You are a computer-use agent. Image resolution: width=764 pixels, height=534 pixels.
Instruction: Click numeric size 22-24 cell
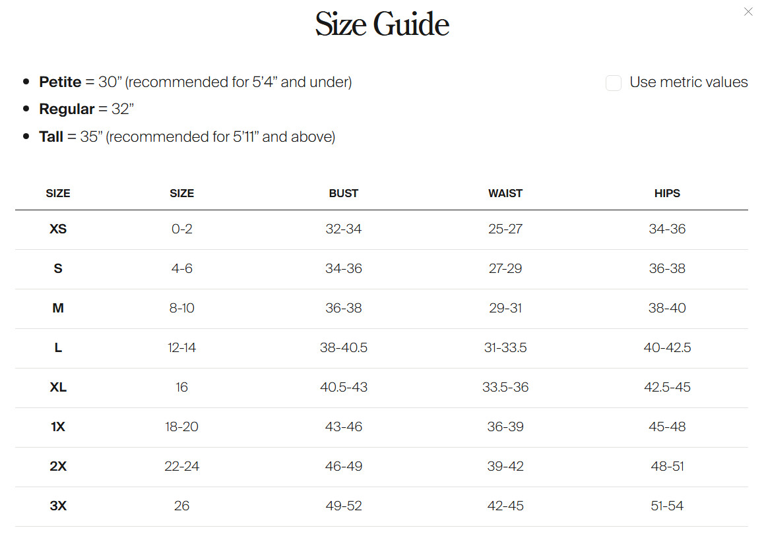(181, 467)
